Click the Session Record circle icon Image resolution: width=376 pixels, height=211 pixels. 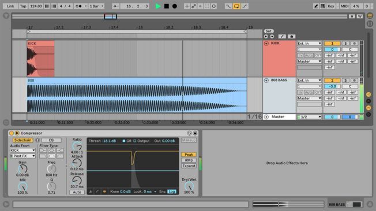(213, 6)
